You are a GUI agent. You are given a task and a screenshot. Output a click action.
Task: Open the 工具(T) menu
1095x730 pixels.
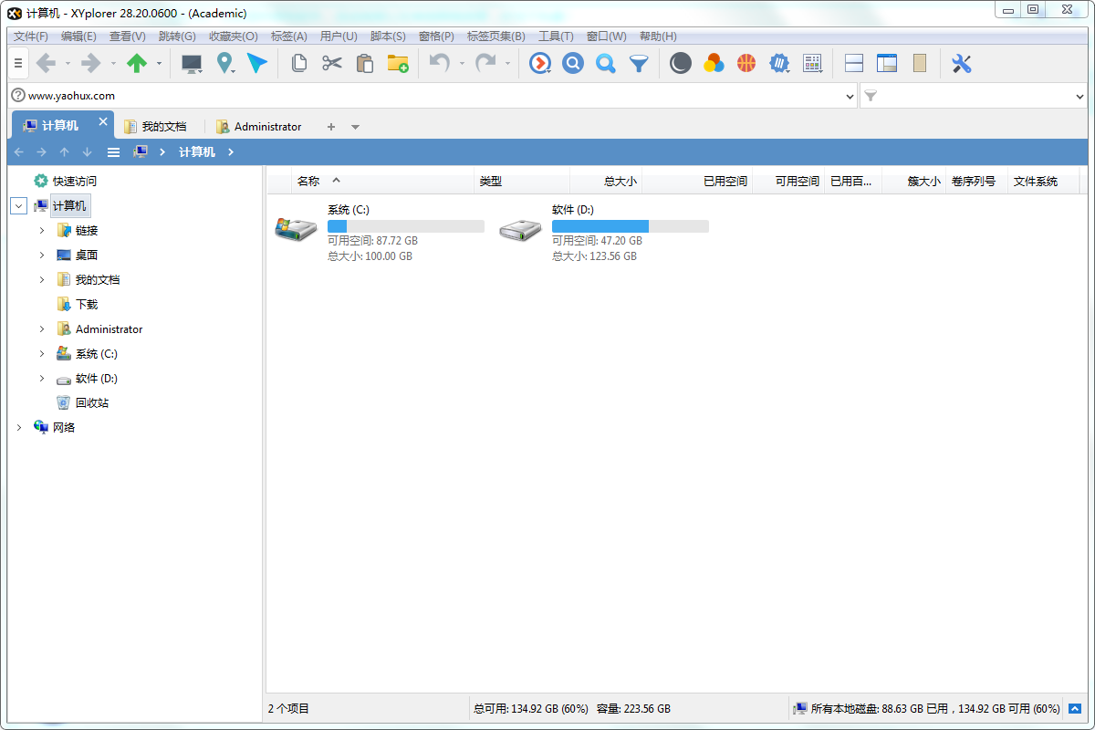[556, 36]
